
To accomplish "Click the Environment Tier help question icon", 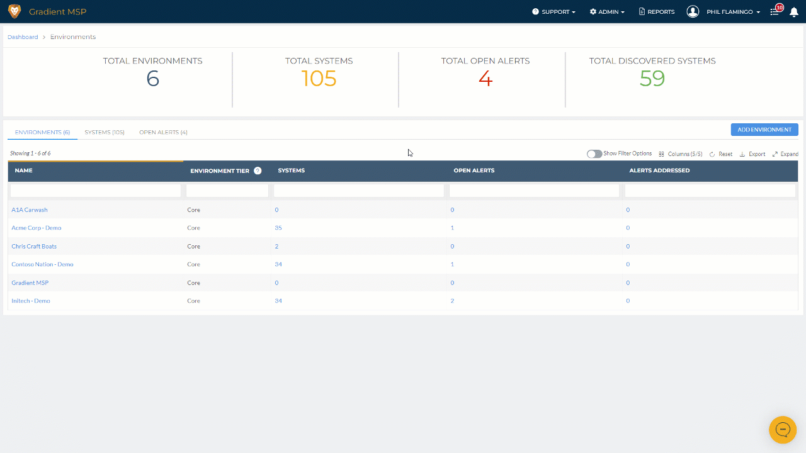I will coord(258,171).
